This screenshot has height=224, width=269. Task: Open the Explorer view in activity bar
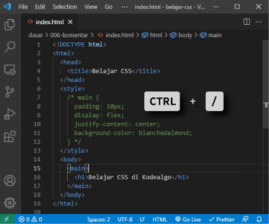pos(10,25)
